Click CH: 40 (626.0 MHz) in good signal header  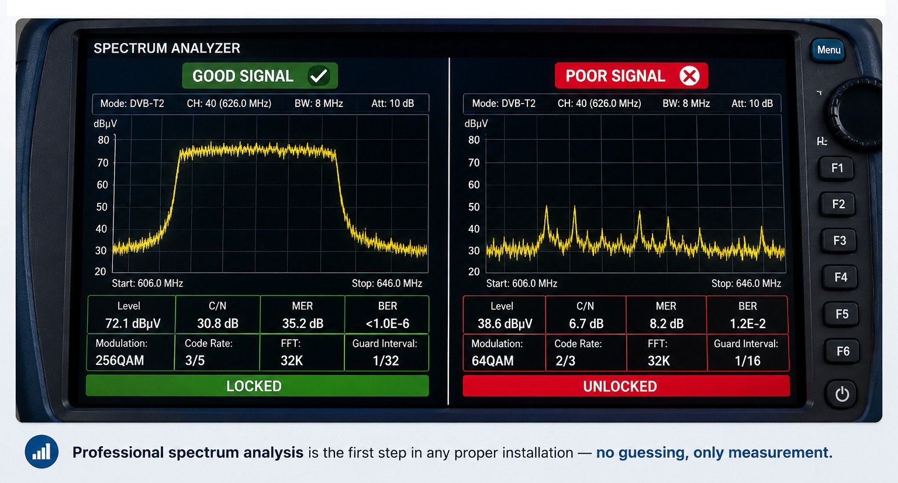click(x=229, y=103)
